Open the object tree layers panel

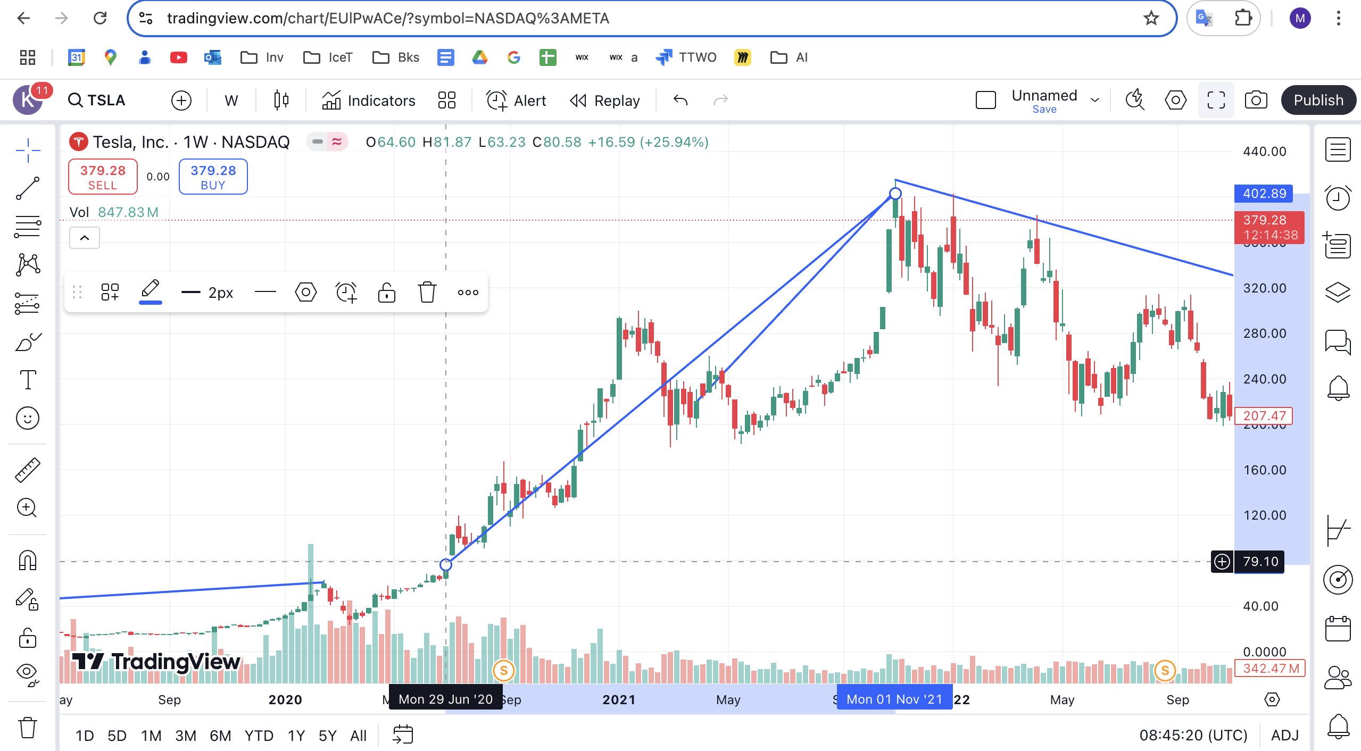1338,292
